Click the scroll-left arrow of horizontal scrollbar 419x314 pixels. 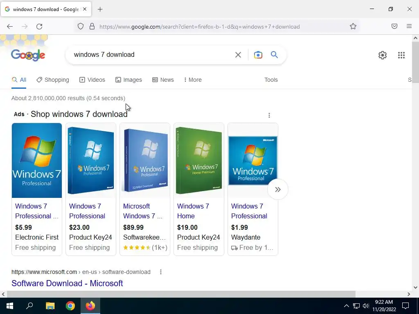[x=3, y=294]
